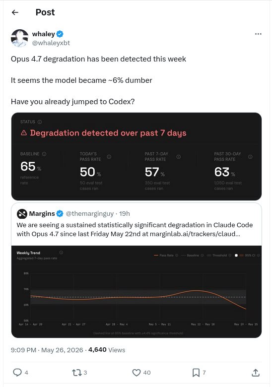Open the Weekly Trend chart image

point(136,291)
